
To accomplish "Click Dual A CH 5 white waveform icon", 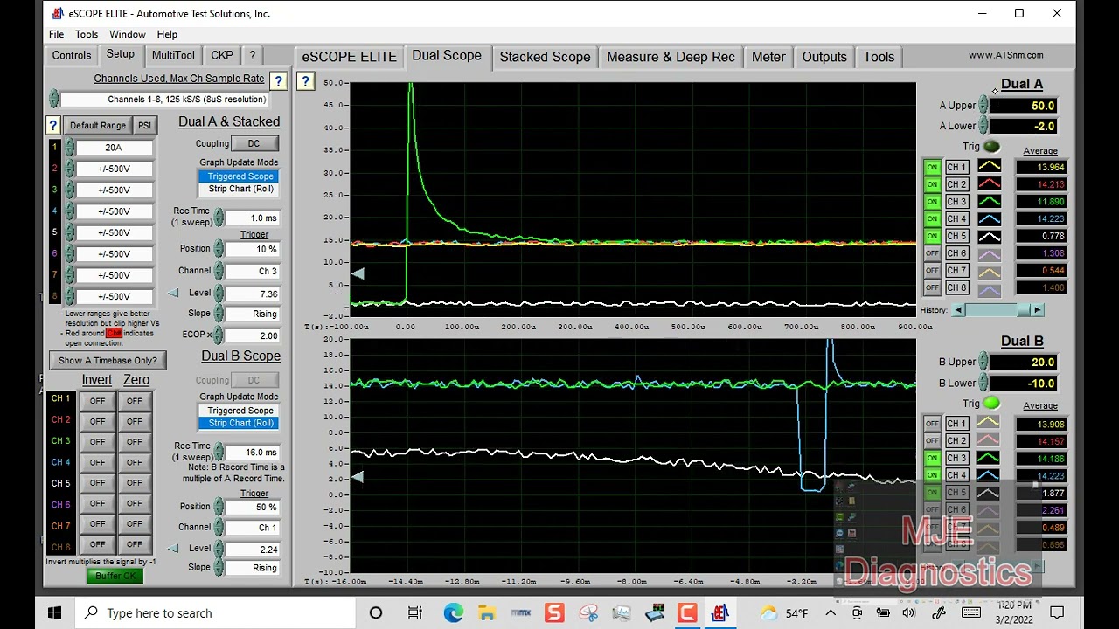I will coord(989,236).
